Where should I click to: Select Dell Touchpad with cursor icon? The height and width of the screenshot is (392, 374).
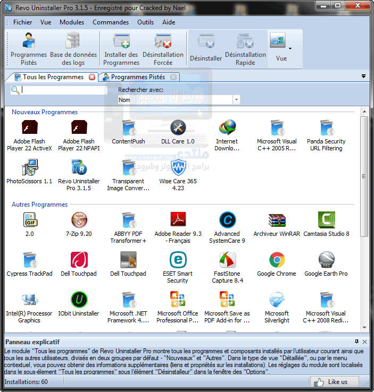point(128,265)
